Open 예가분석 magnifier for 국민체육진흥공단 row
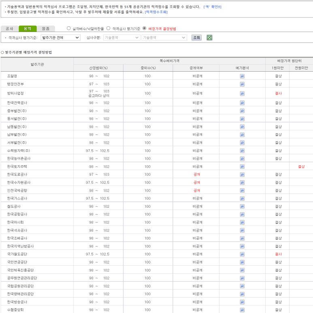 (242, 270)
